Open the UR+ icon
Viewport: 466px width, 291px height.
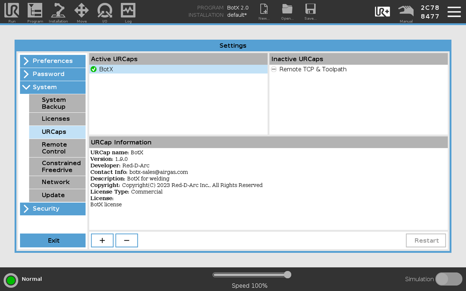point(382,12)
